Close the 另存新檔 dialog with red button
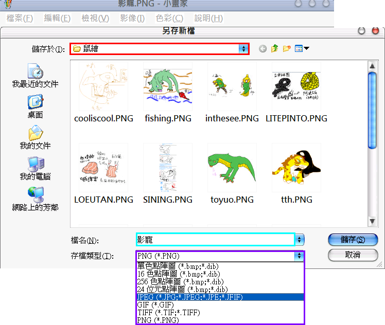This screenshot has width=385, height=325. (375, 31)
